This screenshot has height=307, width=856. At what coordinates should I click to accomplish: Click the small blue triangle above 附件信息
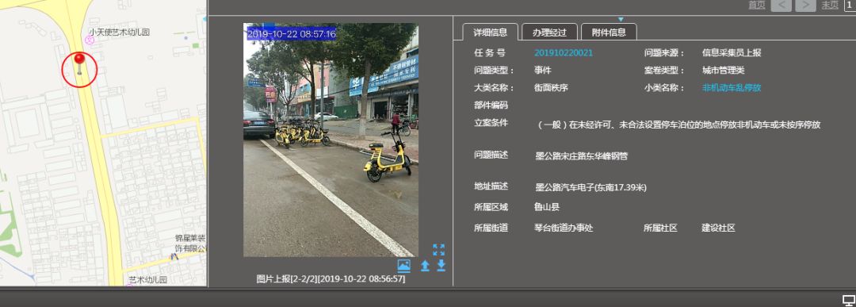620,20
